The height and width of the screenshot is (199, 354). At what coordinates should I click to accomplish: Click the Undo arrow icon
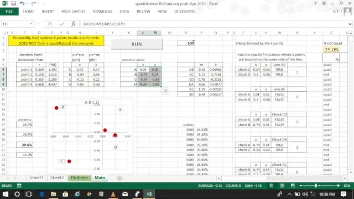(x=22, y=3)
